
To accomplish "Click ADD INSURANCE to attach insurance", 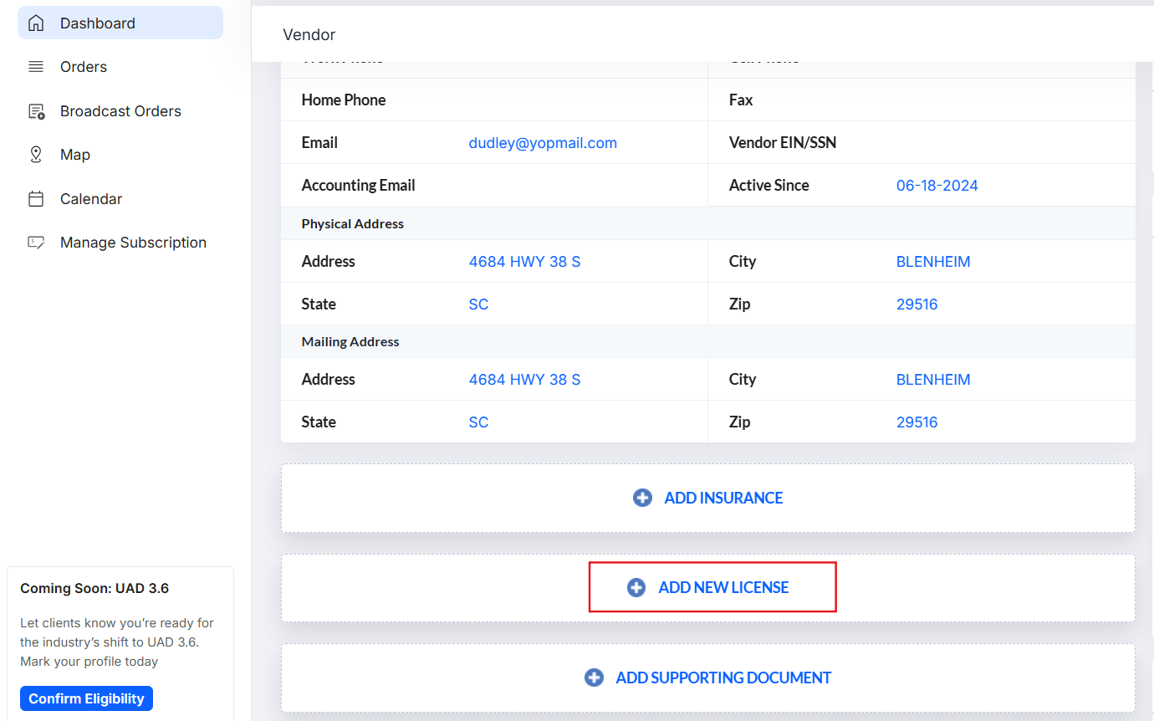I will pos(723,497).
